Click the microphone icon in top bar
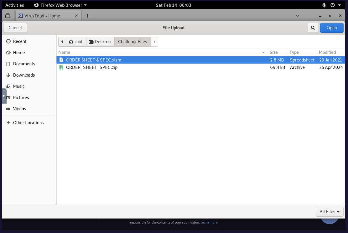The height and width of the screenshot is (233, 348). tap(324, 5)
